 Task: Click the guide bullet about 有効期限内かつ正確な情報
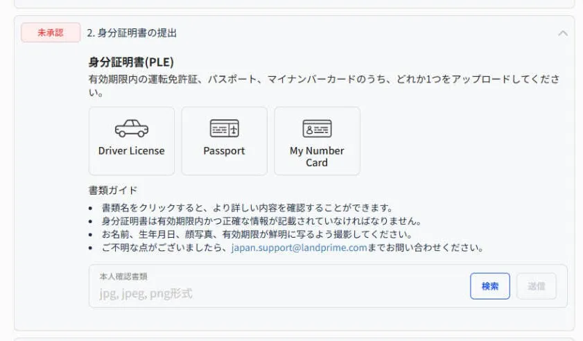tap(261, 221)
